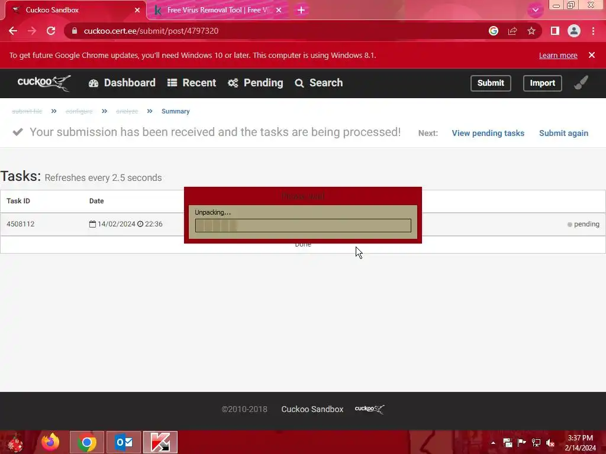This screenshot has height=454, width=606.
Task: Click the Chrome taskbar icon
Action: click(x=86, y=442)
